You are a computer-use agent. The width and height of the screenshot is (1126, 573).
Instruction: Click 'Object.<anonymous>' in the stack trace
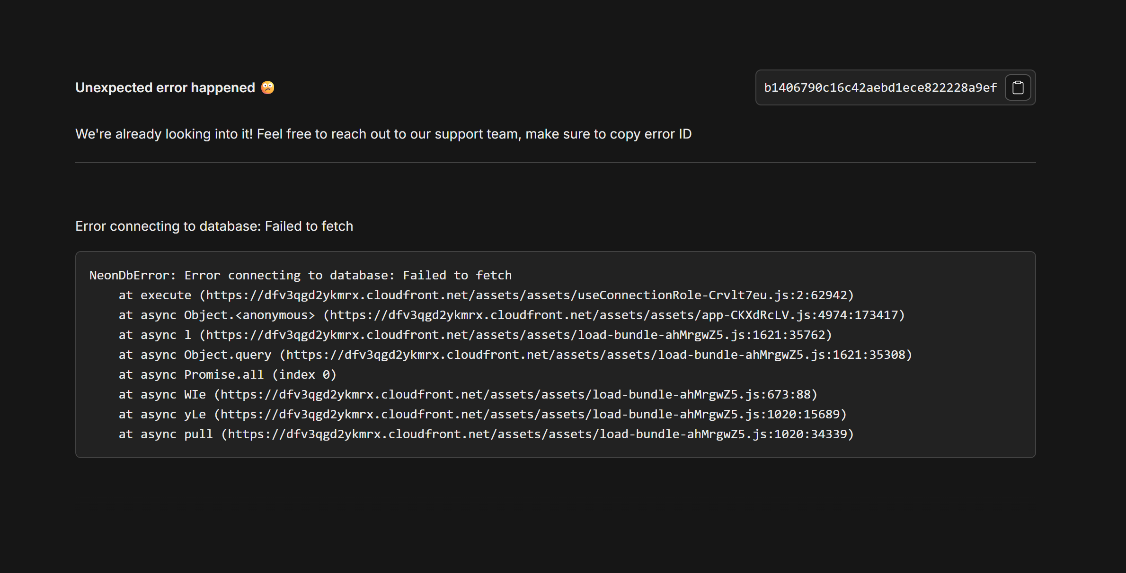point(249,315)
